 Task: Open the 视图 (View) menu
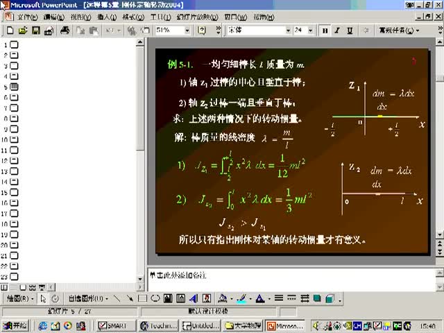coord(80,17)
